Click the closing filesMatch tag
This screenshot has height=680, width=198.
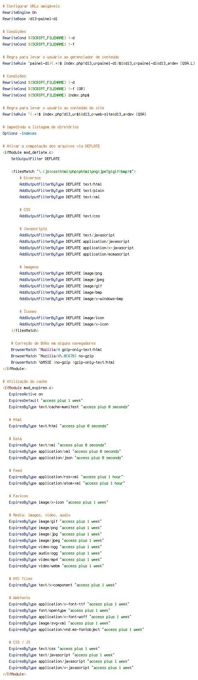click(x=25, y=330)
